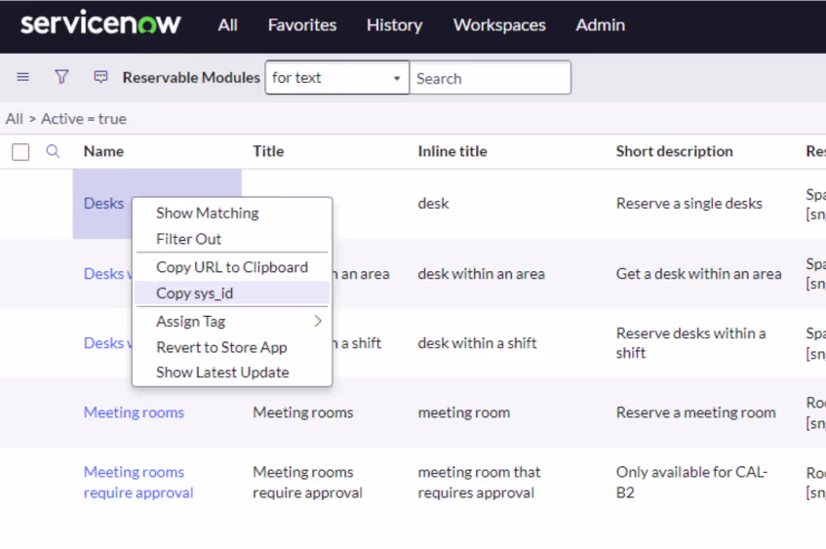This screenshot has width=826, height=549.
Task: Open the All menu
Action: pos(227,24)
